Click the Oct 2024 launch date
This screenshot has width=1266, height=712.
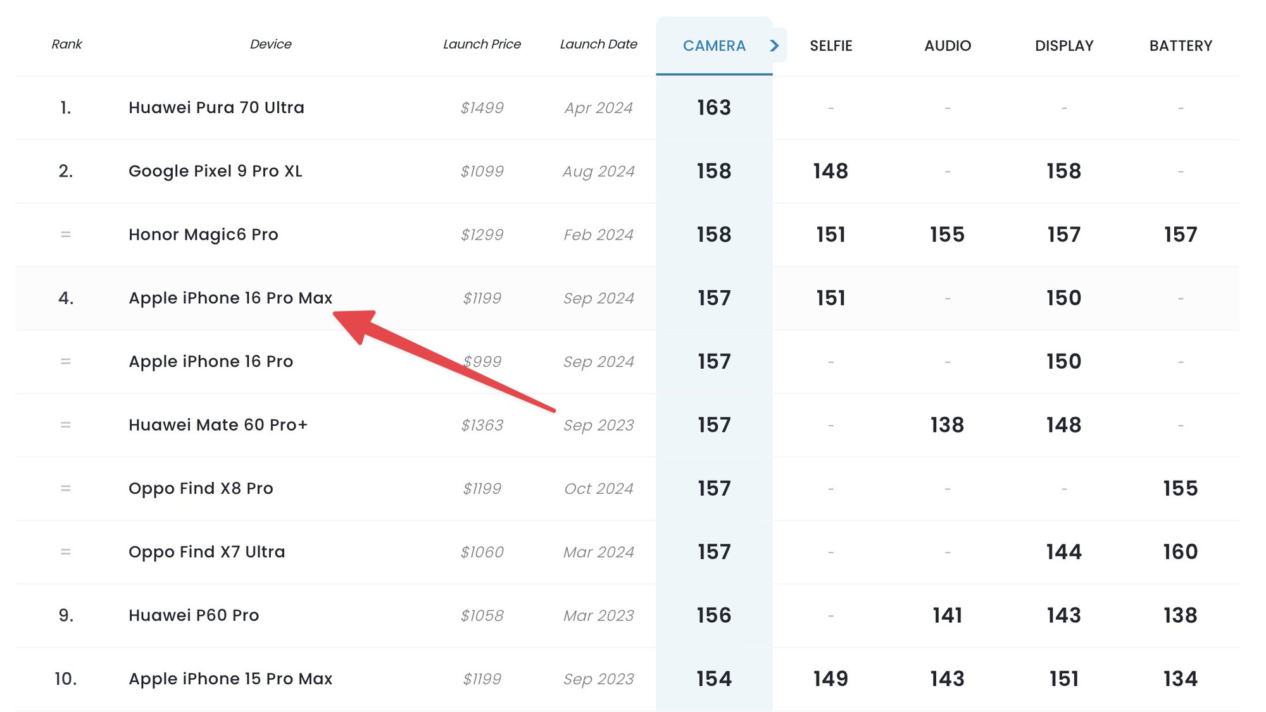tap(598, 488)
